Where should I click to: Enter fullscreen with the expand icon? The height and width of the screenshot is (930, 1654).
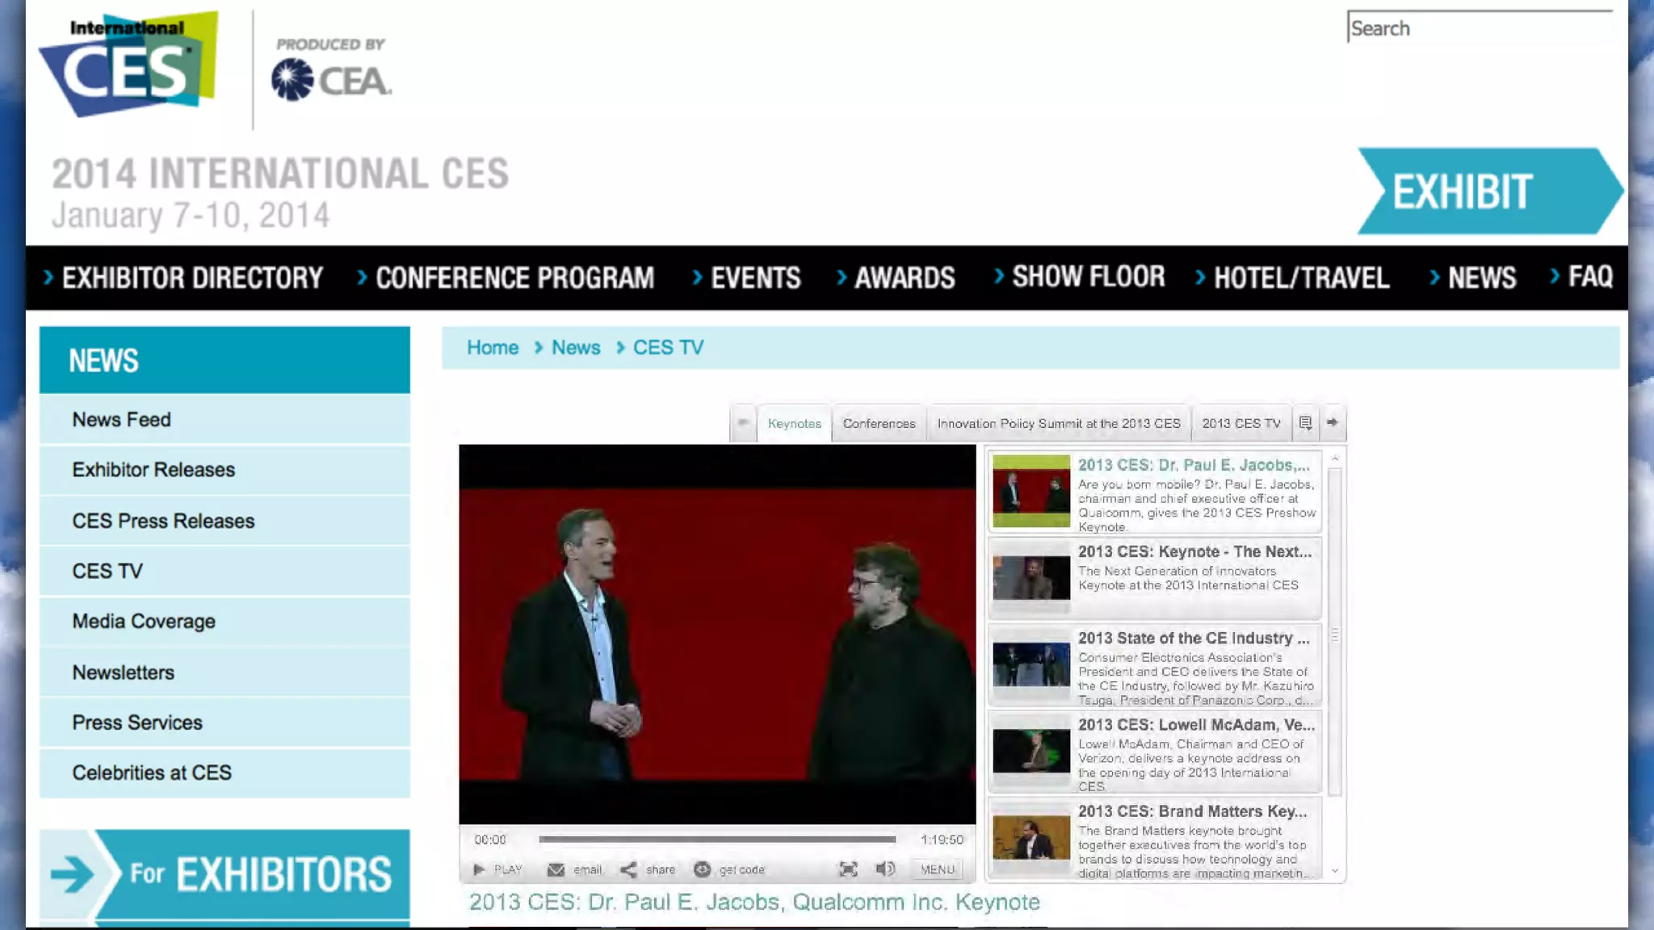(x=848, y=869)
